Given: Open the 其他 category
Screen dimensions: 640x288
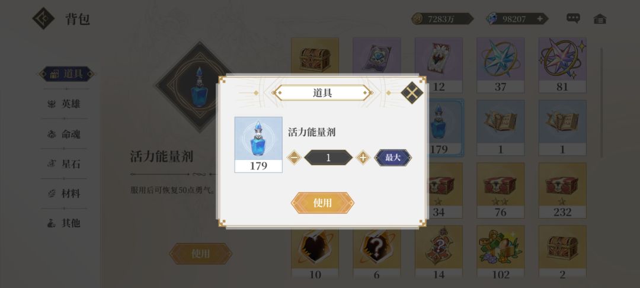Looking at the screenshot, I should [65, 223].
